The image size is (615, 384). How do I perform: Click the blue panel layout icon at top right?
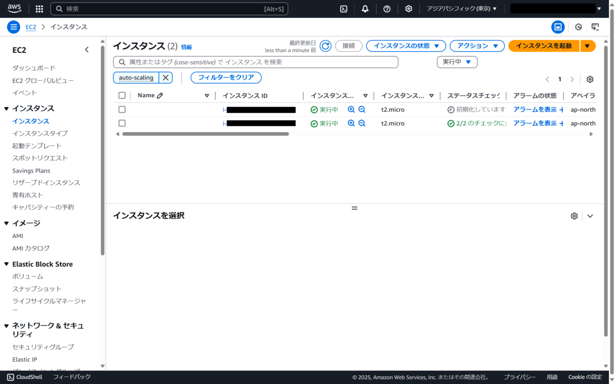[558, 27]
